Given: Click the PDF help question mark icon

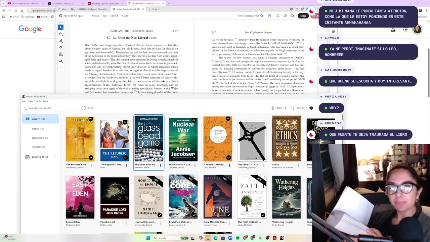Looking at the screenshot, I should pos(291,9).
